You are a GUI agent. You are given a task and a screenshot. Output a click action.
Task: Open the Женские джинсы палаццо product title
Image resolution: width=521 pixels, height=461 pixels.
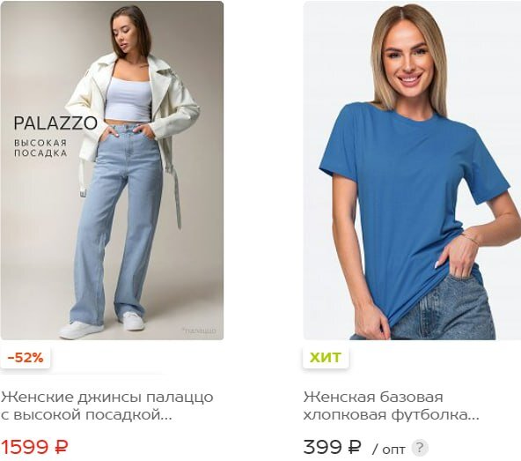point(107,405)
